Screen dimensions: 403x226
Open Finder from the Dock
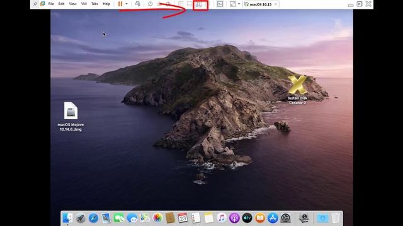(x=67, y=218)
